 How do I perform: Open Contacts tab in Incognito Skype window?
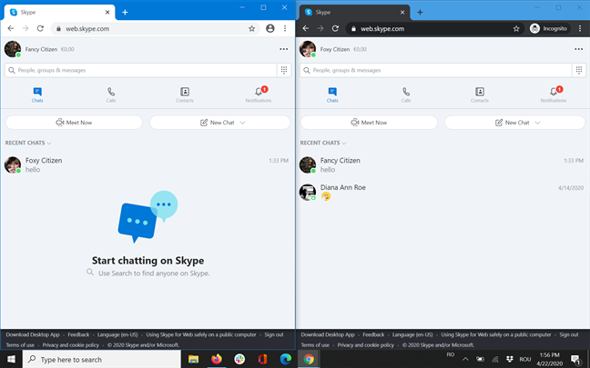[479, 95]
